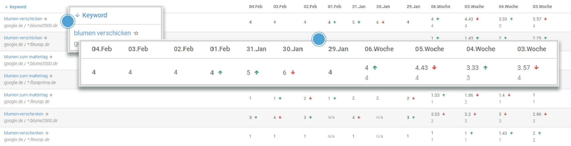Viewport: 571px width, 146px height.
Task: Star blumen verschicken in the fleurop.de table row
Action: 46,38
